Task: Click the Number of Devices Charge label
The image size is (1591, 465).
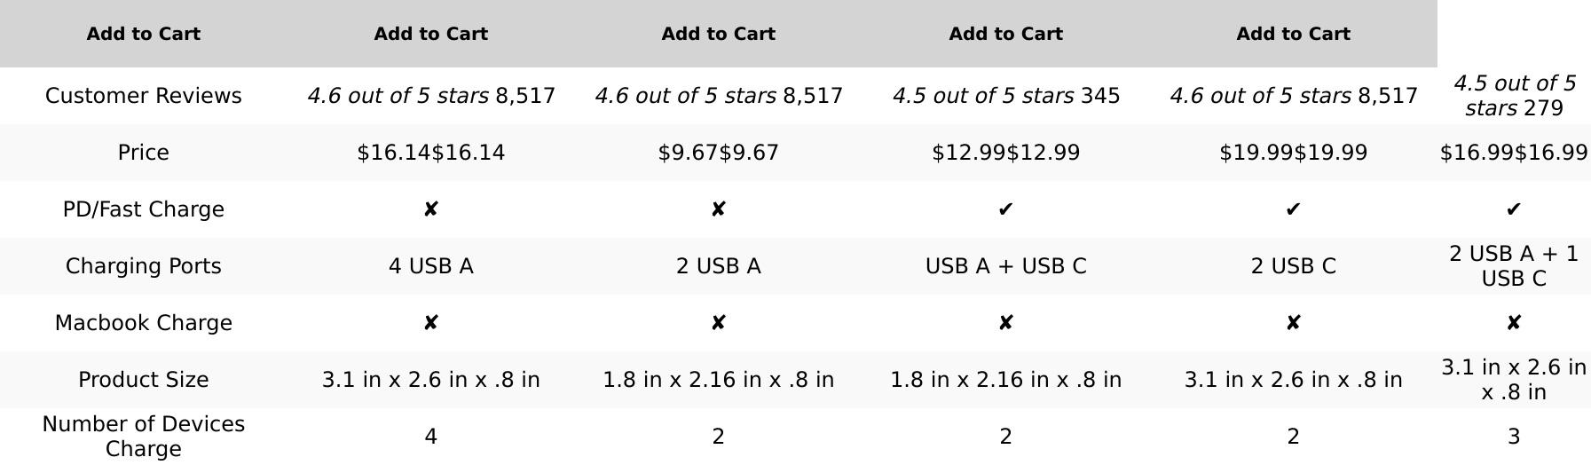Action: [x=143, y=437]
